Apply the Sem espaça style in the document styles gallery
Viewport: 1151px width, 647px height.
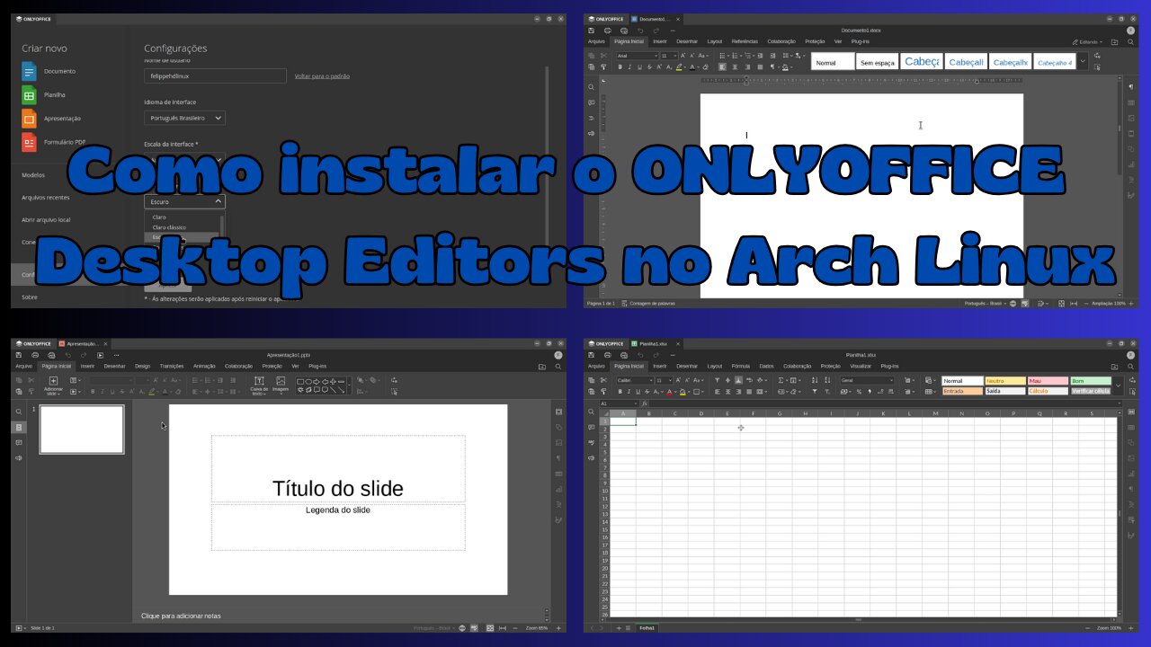[x=877, y=61]
